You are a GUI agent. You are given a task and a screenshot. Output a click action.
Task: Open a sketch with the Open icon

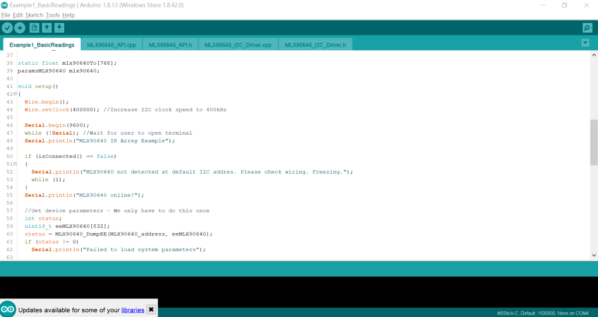[47, 28]
